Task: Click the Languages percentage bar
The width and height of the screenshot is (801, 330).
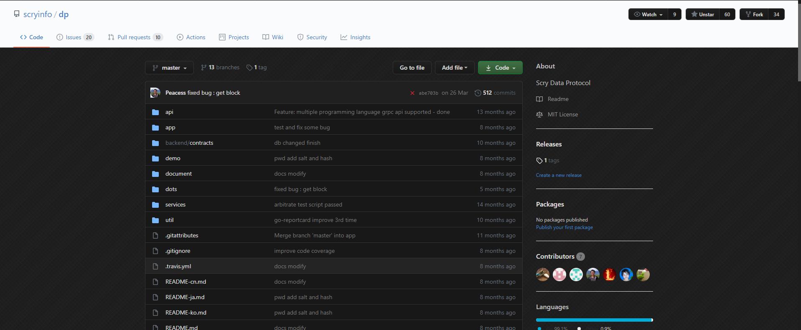Action: tap(594, 320)
